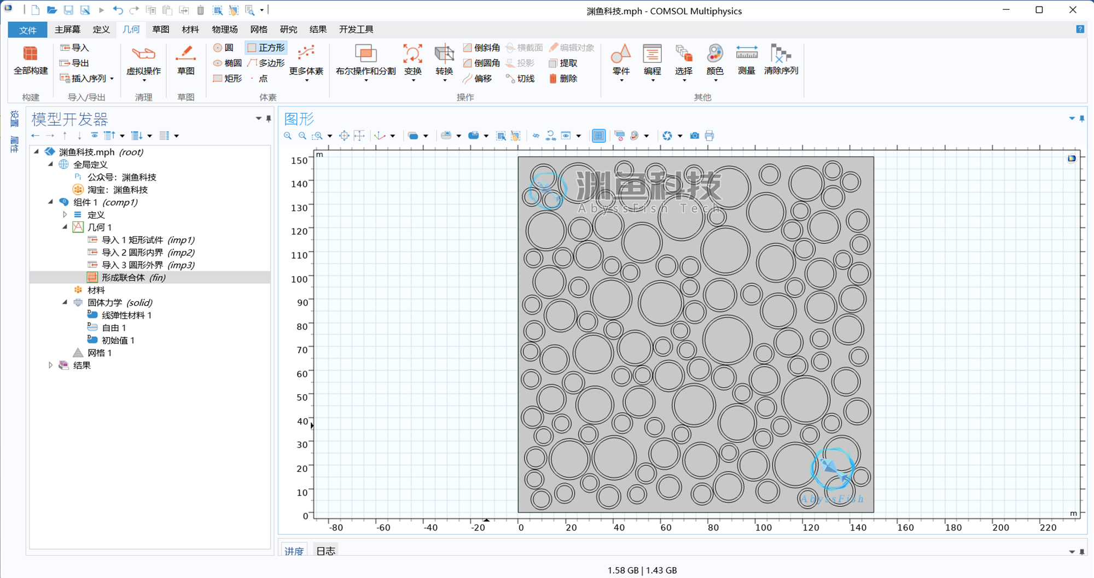1094x578 pixels.
Task: Take a snapshot of the graphics image
Action: pyautogui.click(x=694, y=136)
